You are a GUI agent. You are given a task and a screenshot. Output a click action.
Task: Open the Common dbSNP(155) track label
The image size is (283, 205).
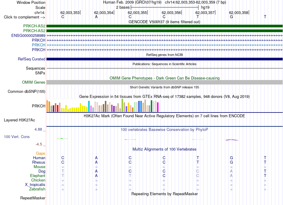click(27, 91)
